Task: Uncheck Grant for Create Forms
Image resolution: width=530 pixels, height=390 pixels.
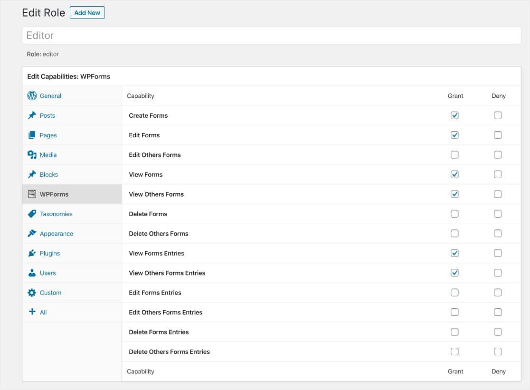Action: pyautogui.click(x=454, y=115)
